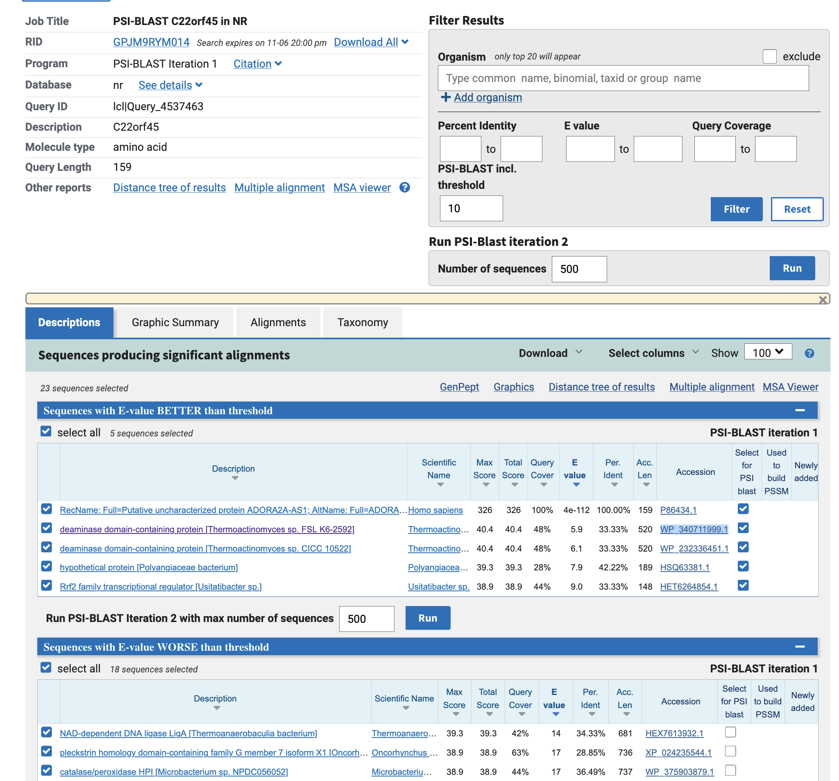
Task: Change Show count dropdown from 100
Action: tap(767, 352)
